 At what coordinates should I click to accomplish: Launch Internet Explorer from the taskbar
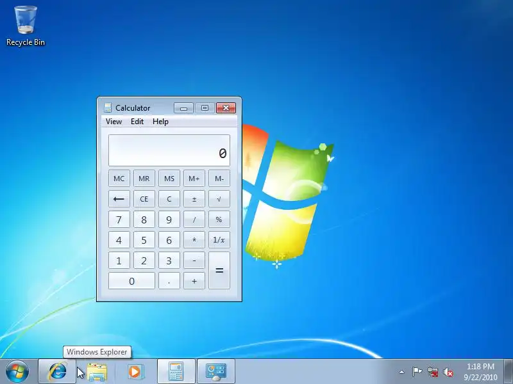(58, 372)
